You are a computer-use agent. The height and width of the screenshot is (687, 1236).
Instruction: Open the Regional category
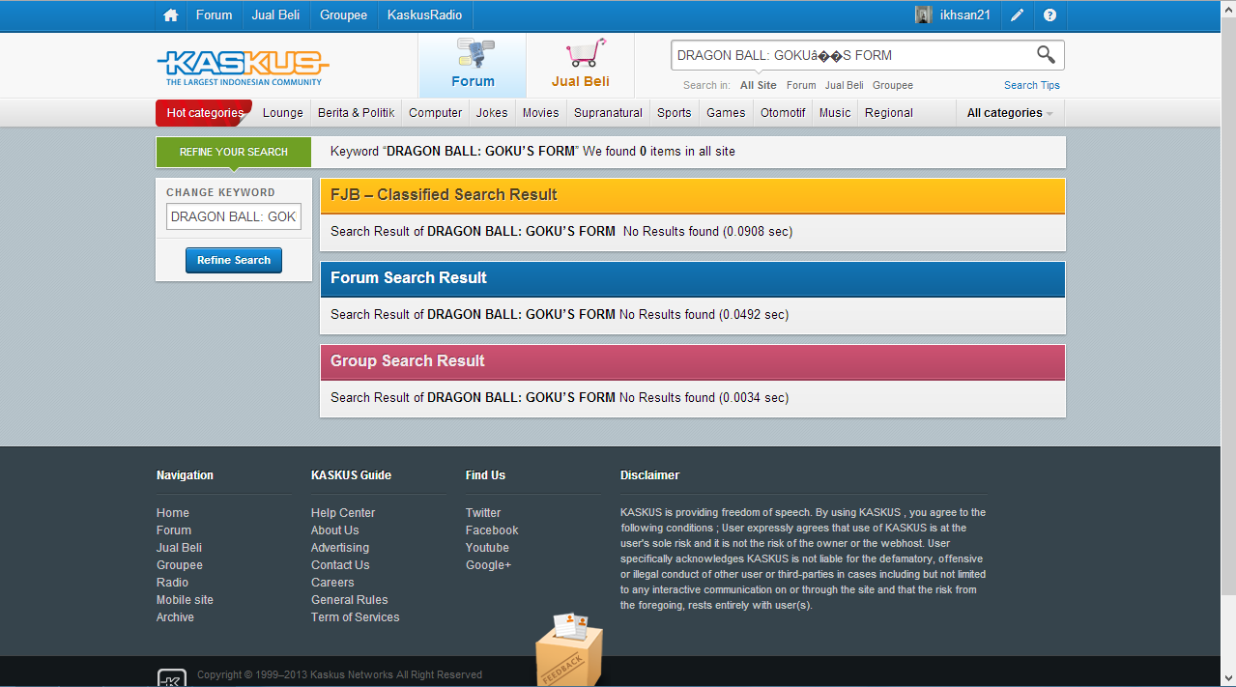tap(889, 113)
